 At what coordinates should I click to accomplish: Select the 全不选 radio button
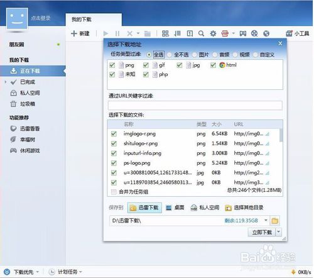170,55
